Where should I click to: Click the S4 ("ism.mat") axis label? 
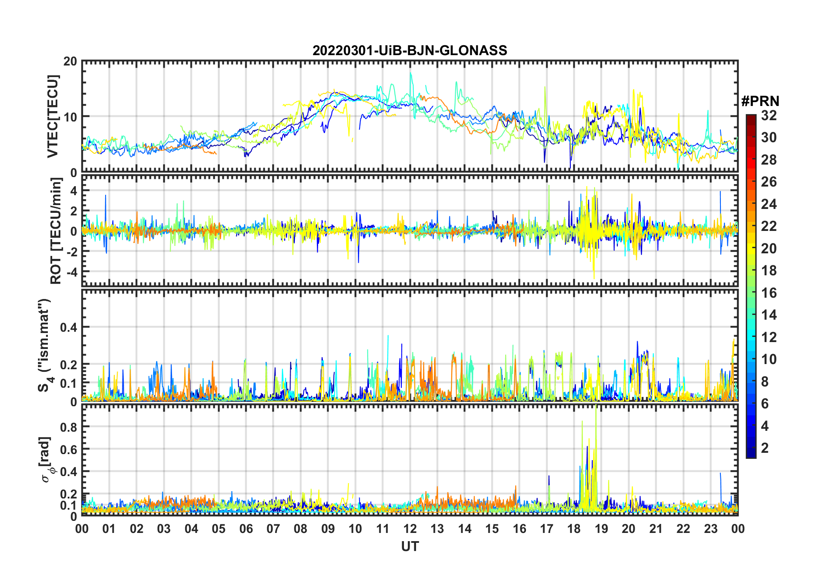click(45, 345)
